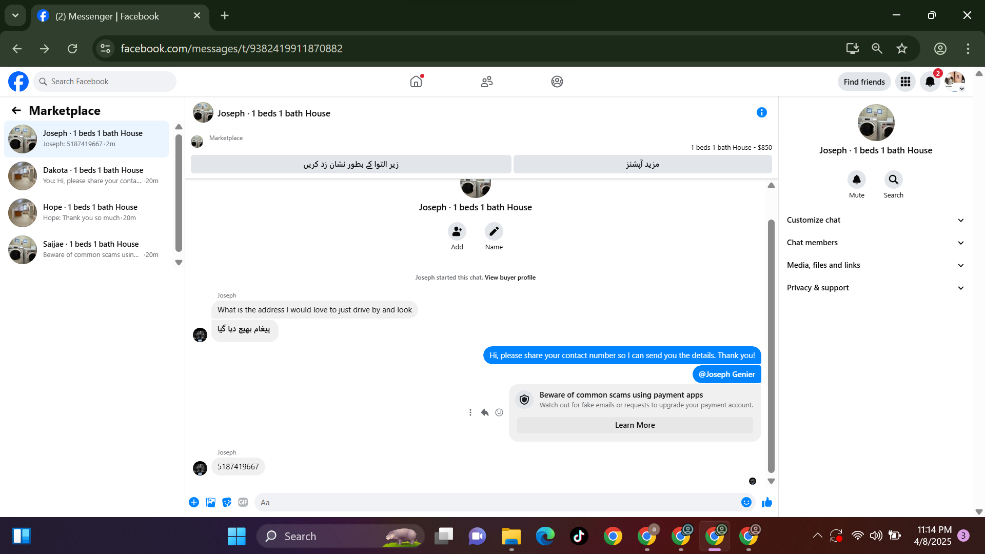Screen dimensions: 985x554
Task: Expand the Chat members section
Action: 875,243
